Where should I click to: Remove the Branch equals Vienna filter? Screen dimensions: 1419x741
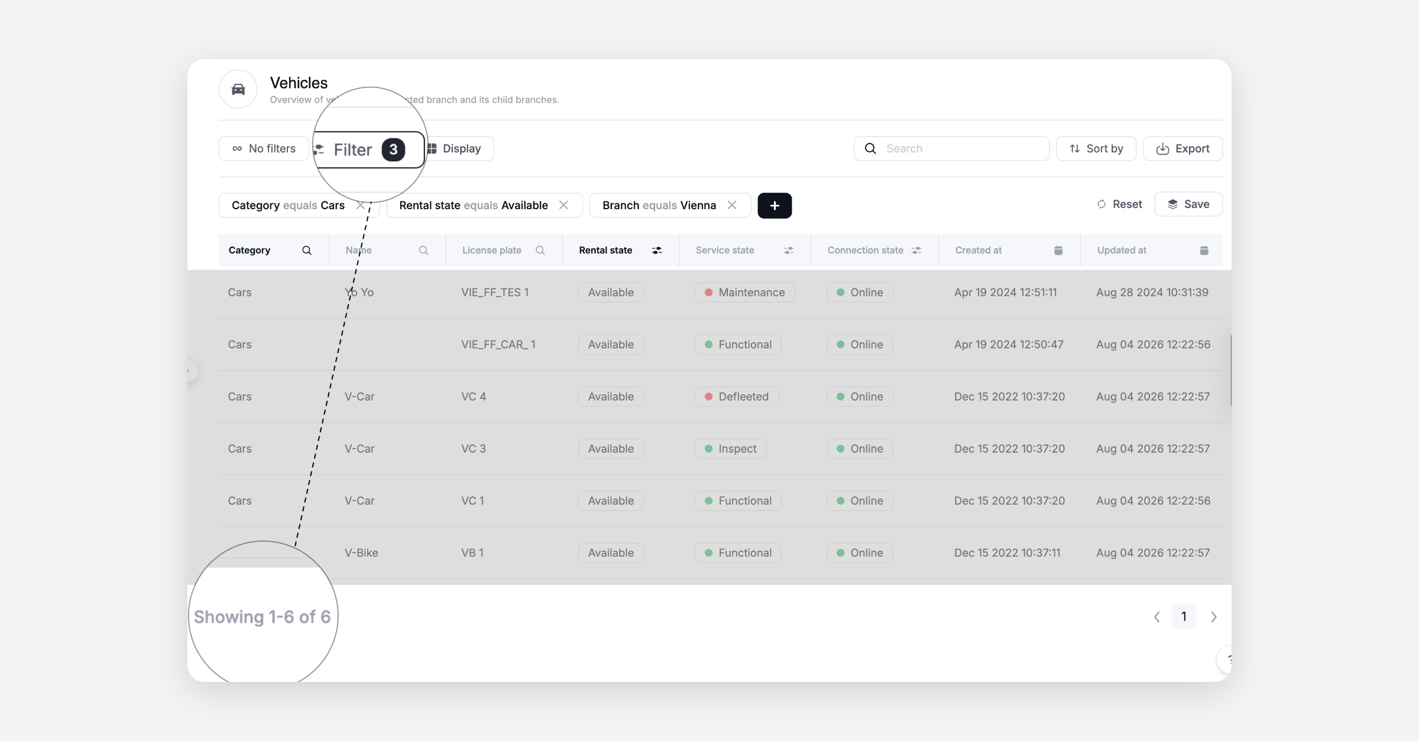coord(732,205)
